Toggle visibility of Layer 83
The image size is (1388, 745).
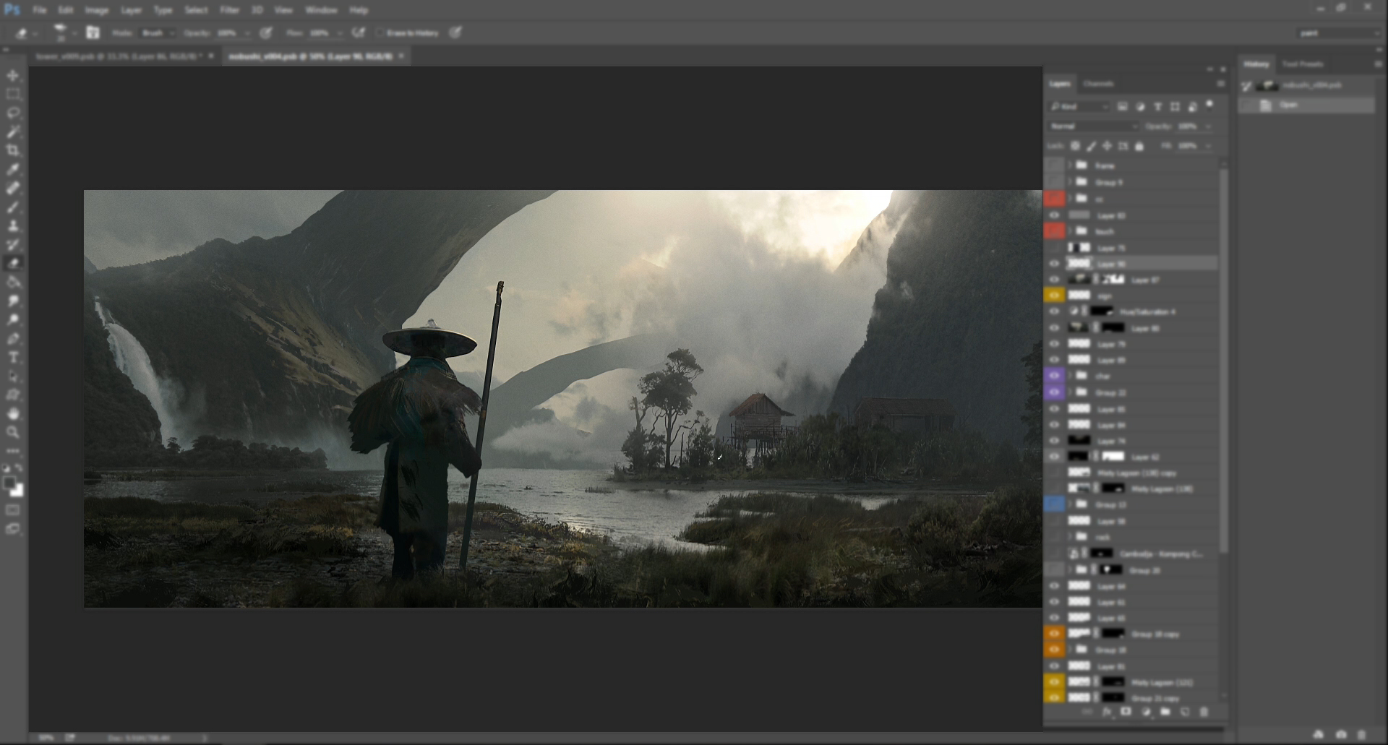(x=1054, y=215)
